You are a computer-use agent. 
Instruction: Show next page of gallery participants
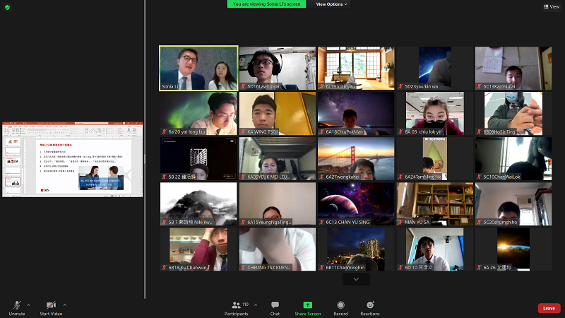point(356,279)
